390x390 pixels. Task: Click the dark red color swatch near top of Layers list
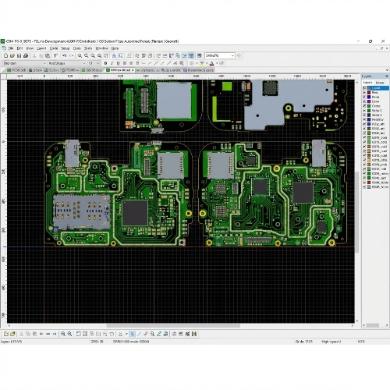(369, 93)
